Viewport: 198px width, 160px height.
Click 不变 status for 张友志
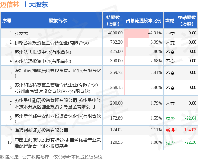(170, 33)
